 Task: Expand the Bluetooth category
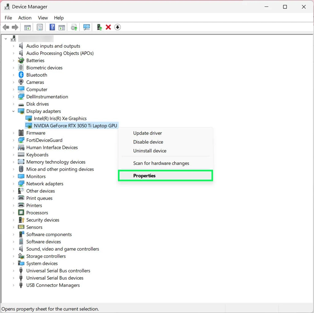pyautogui.click(x=13, y=75)
